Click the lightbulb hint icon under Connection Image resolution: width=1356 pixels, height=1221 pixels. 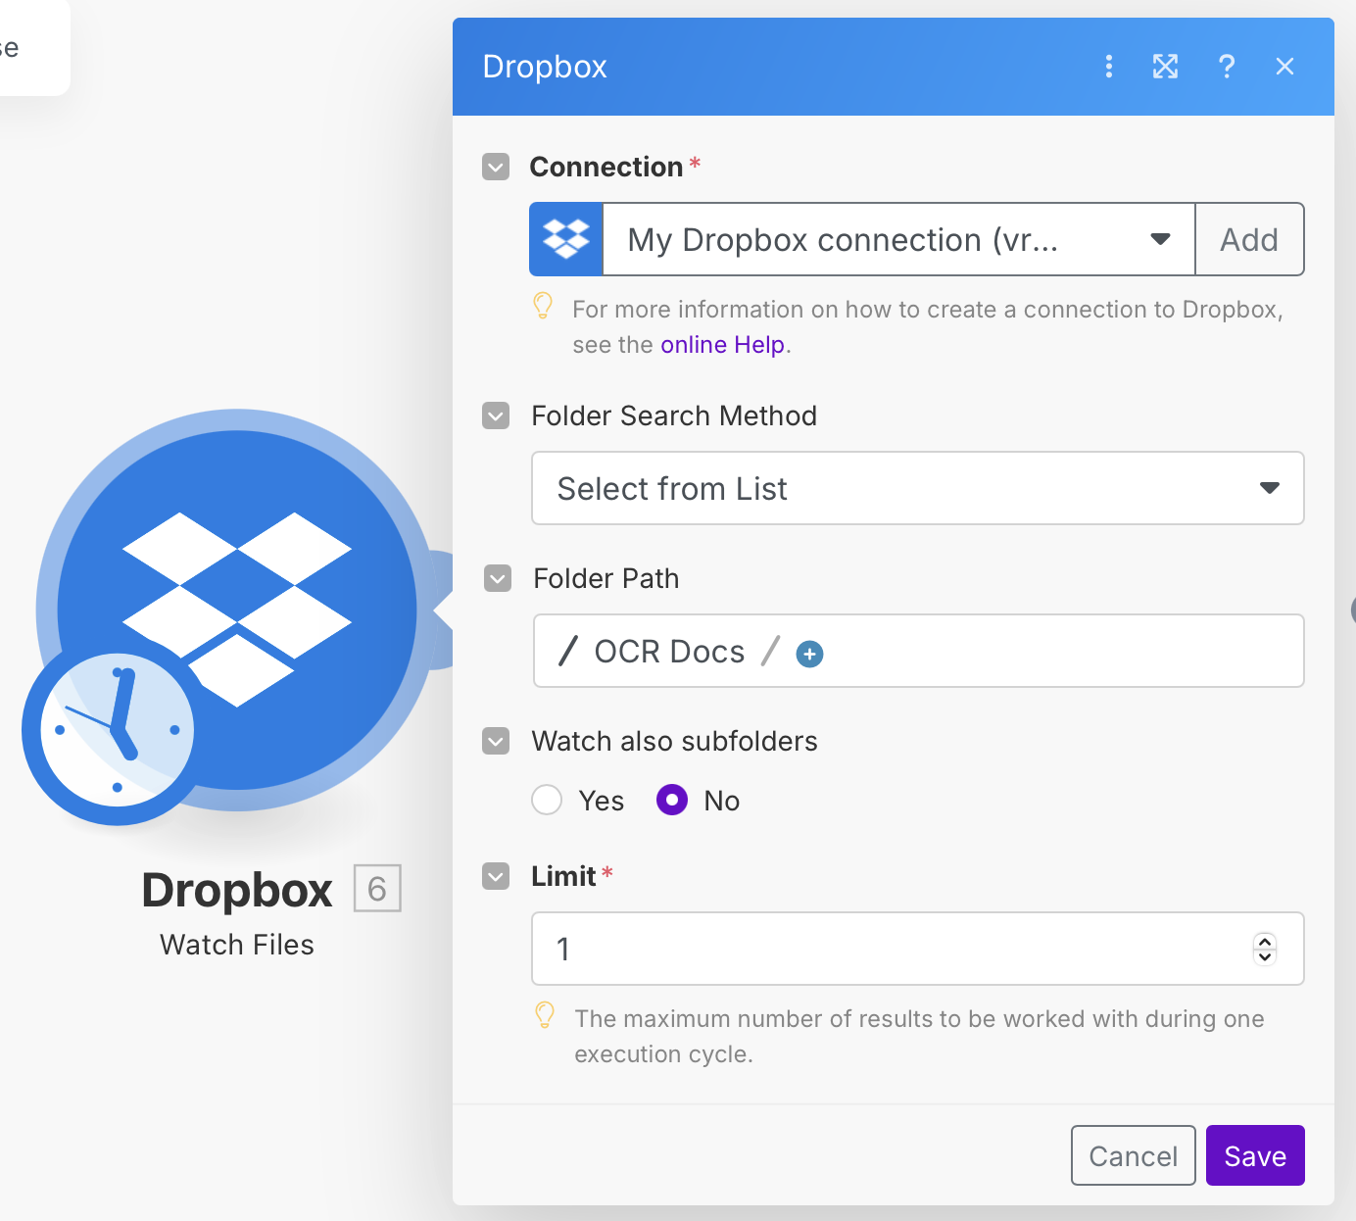pos(543,306)
